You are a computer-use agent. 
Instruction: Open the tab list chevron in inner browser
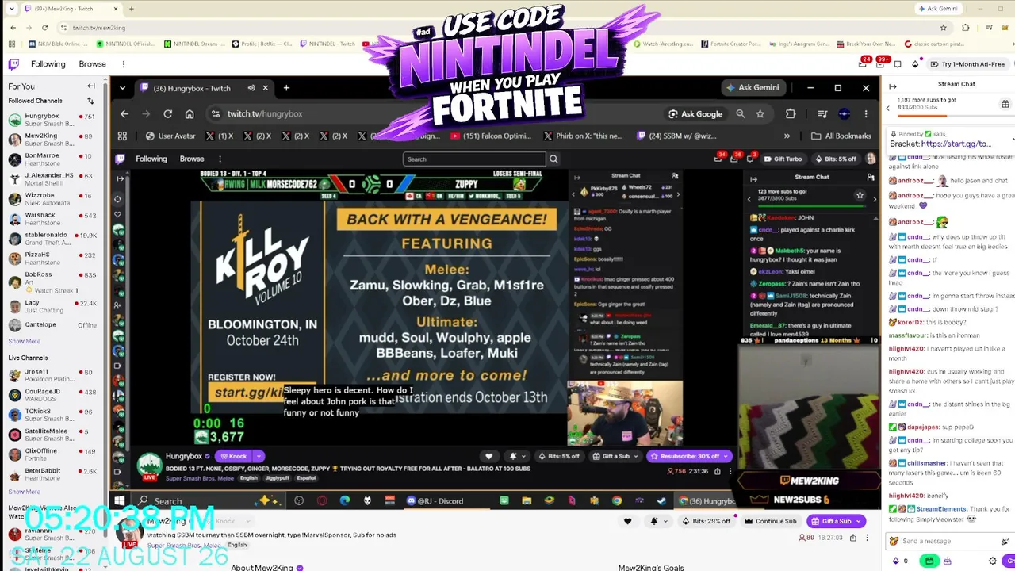tap(123, 88)
